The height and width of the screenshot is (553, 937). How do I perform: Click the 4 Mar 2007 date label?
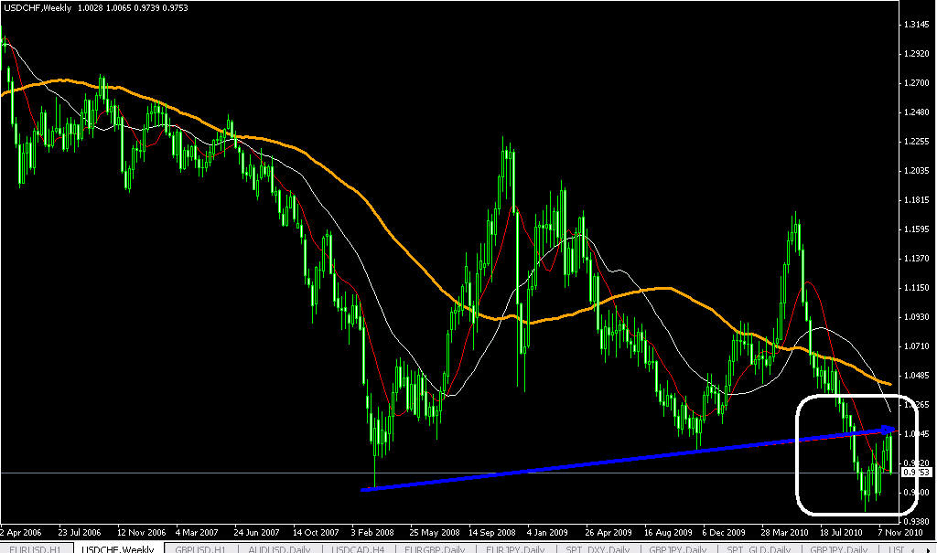tap(197, 532)
